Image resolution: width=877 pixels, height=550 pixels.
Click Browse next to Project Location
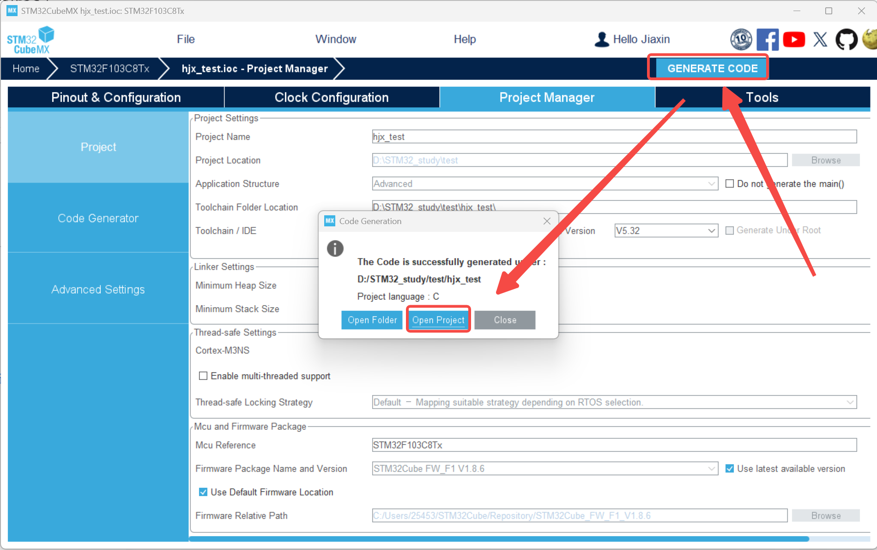point(826,160)
